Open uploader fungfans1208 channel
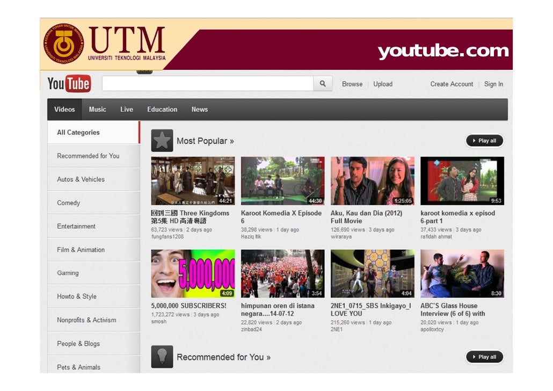This screenshot has height=391, width=553. click(x=168, y=236)
